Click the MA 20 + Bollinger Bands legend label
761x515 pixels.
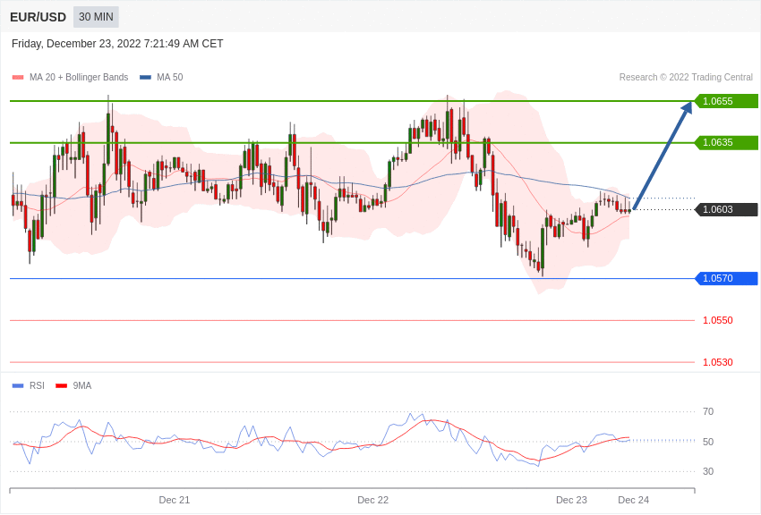point(79,77)
